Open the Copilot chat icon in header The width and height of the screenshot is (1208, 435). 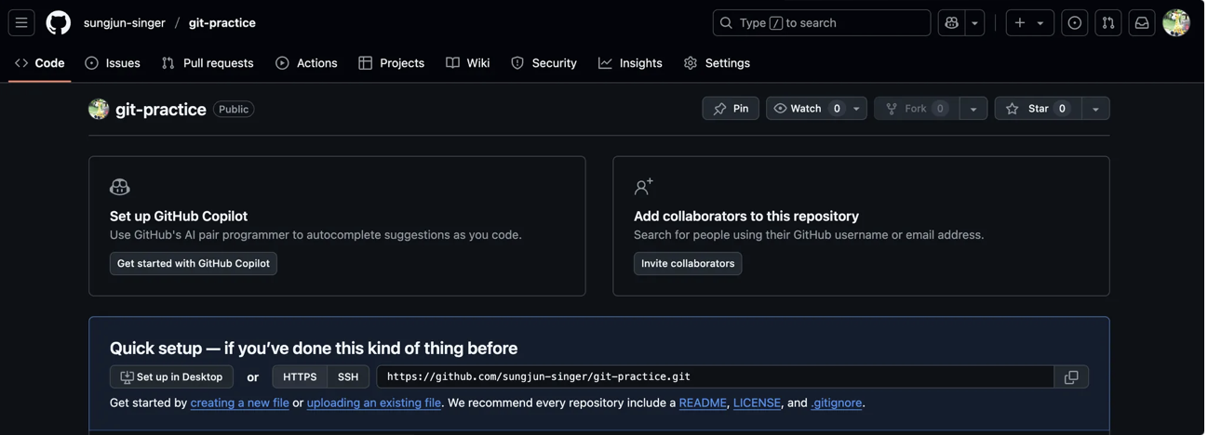click(952, 22)
